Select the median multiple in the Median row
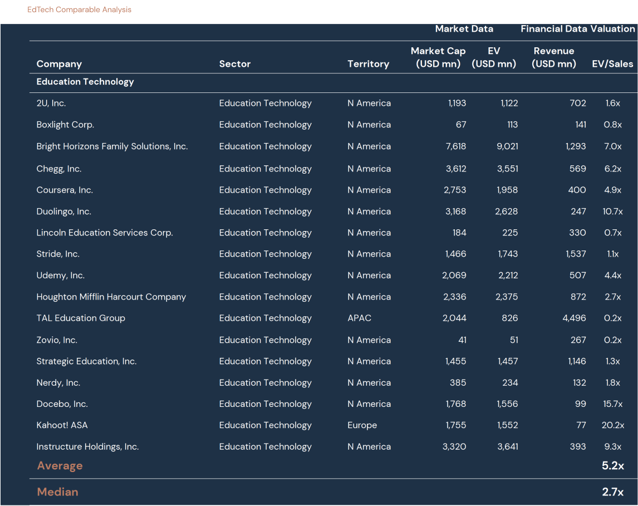638x506 pixels. click(613, 492)
